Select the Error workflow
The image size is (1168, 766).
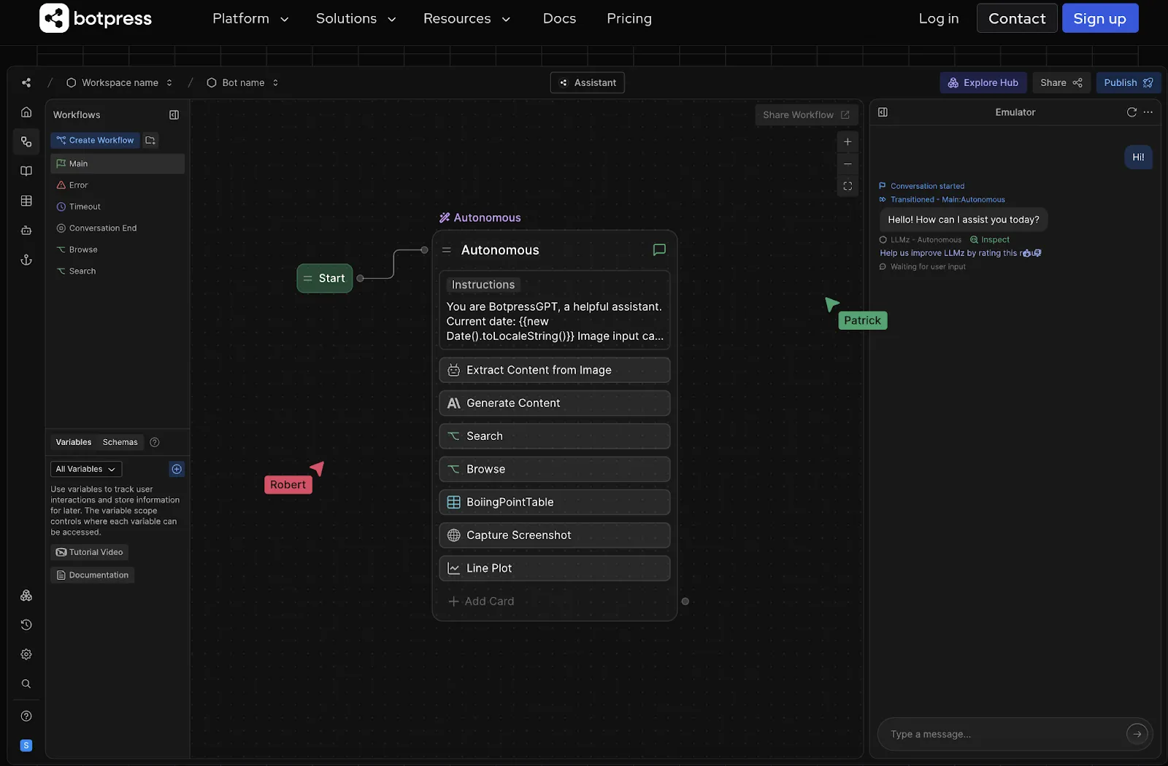[118, 185]
